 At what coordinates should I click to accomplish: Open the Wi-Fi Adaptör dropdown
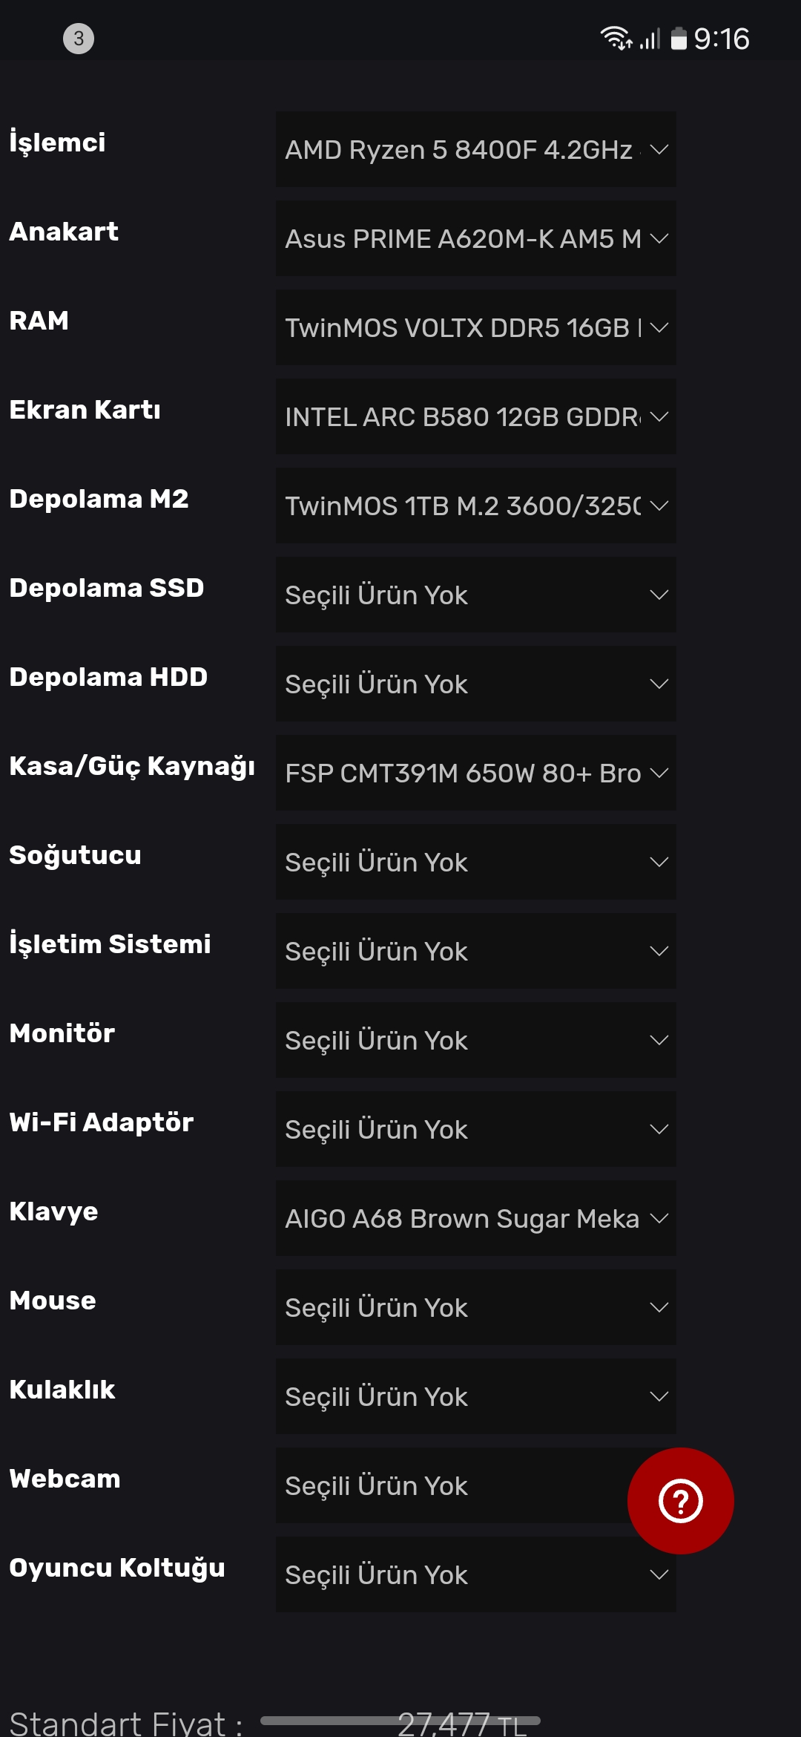pyautogui.click(x=475, y=1129)
